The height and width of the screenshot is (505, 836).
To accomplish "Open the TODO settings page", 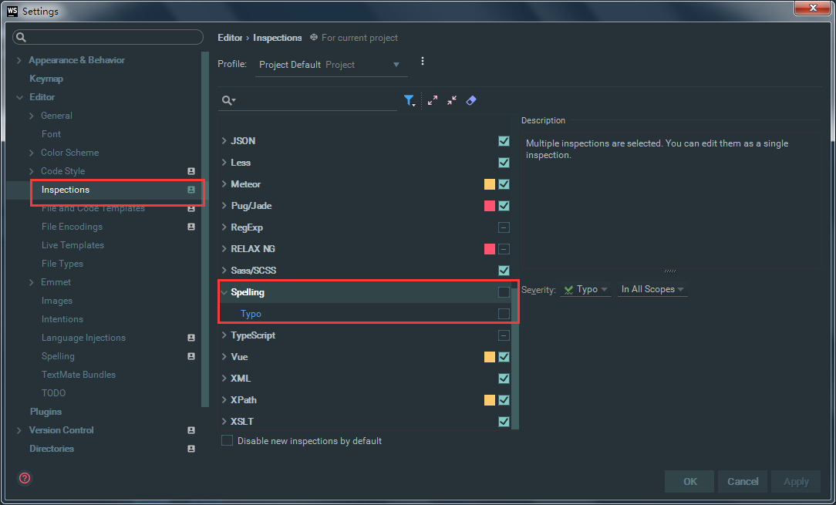I will coord(53,393).
